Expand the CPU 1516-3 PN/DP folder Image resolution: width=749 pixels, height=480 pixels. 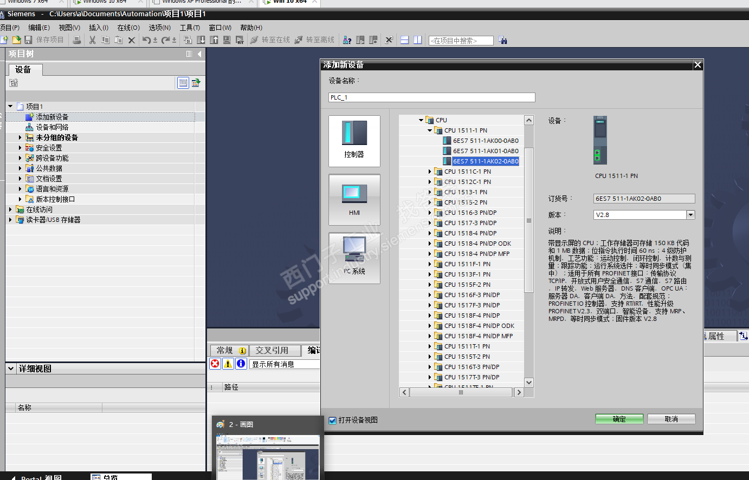click(x=430, y=213)
